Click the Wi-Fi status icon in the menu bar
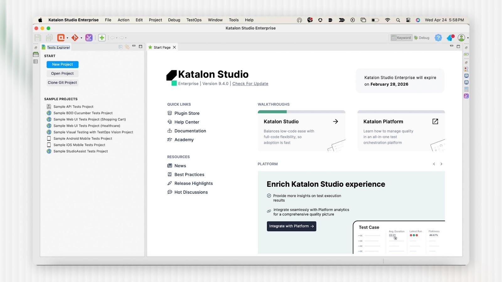Viewport: 502px width, 282px height. point(387,20)
